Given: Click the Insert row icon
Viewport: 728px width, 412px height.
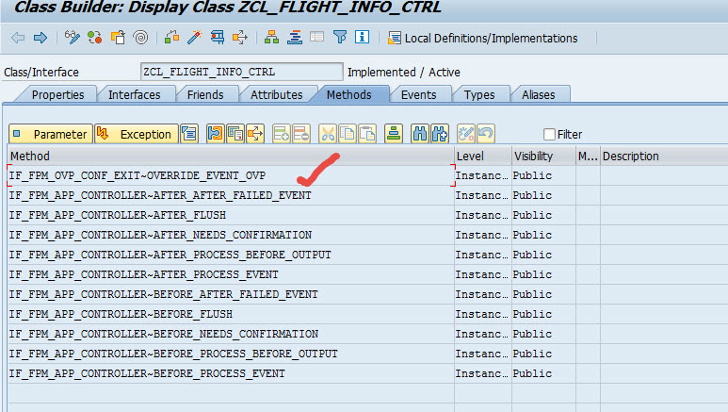Looking at the screenshot, I should 282,134.
